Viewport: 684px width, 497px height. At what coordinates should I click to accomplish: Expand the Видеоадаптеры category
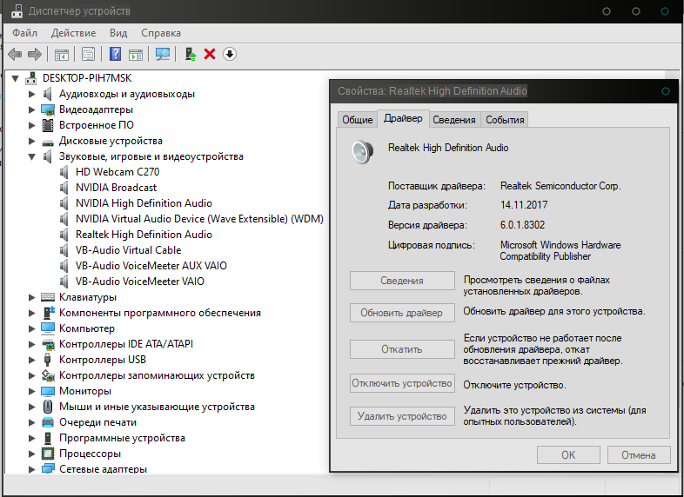point(31,109)
